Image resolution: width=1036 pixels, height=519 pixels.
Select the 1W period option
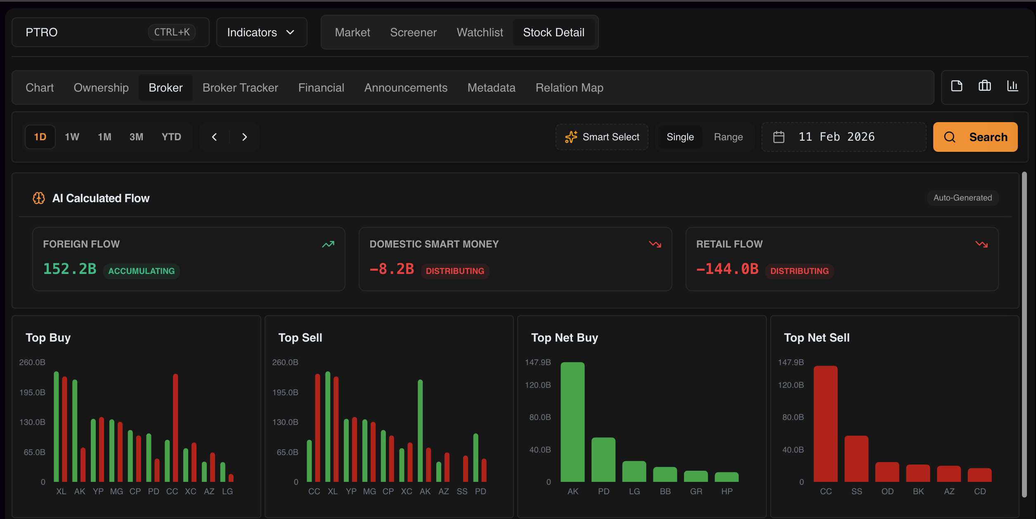[x=72, y=137]
